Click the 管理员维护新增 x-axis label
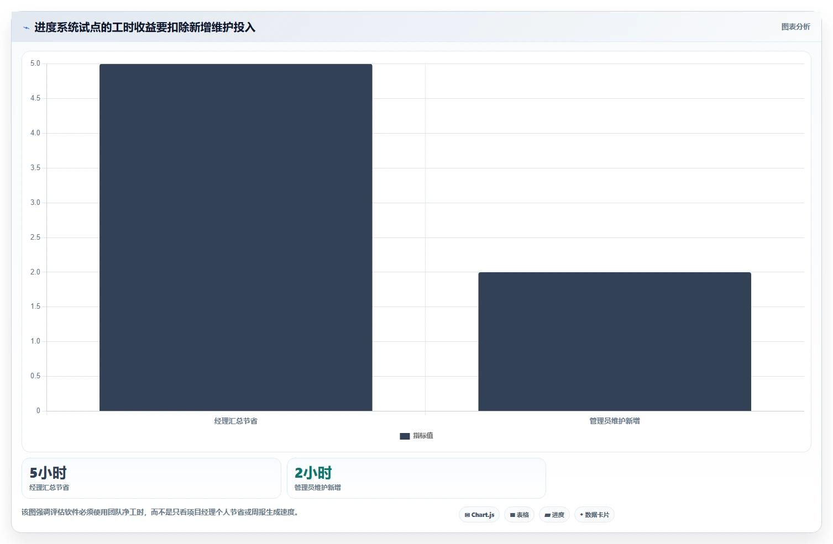833x544 pixels. pos(615,421)
